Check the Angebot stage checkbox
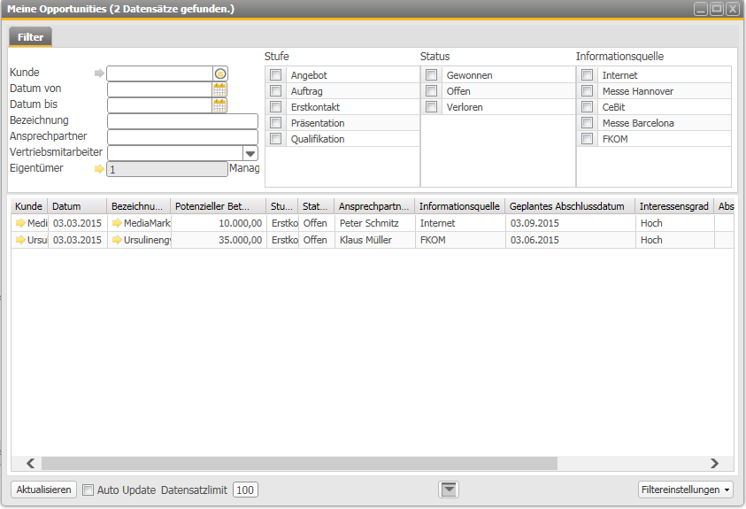Viewport: 746px width, 509px height. pyautogui.click(x=275, y=74)
